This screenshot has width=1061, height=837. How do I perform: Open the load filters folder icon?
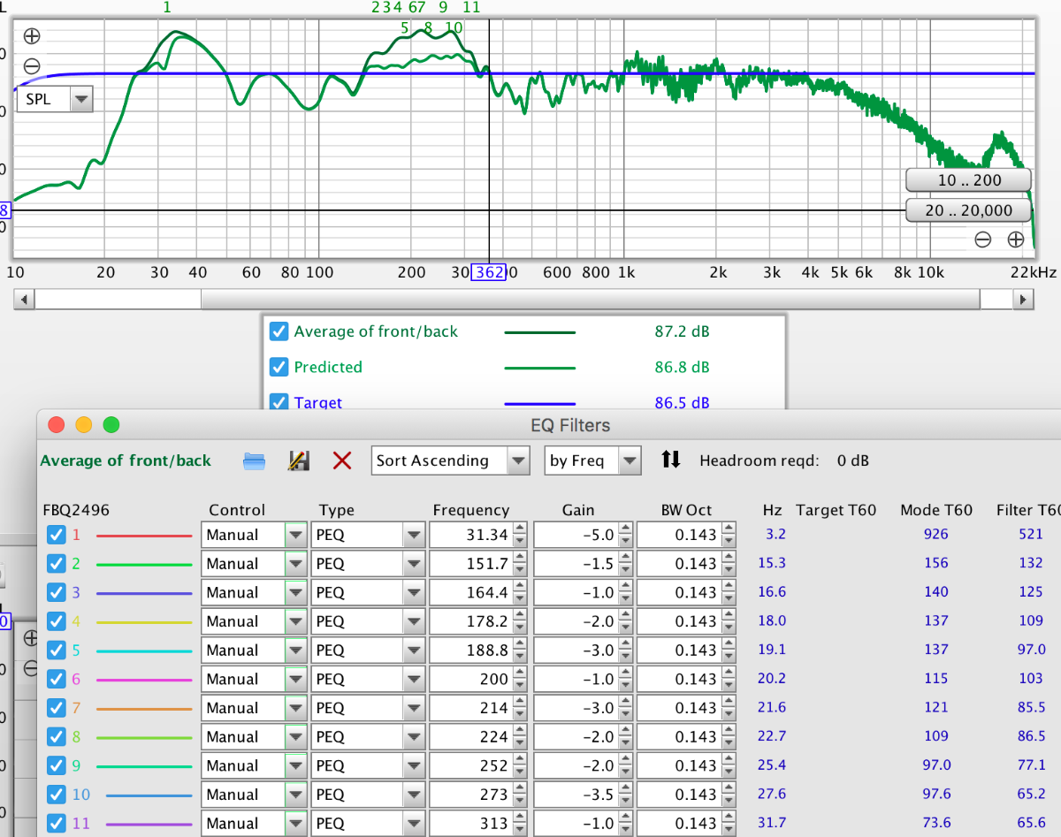click(x=255, y=460)
